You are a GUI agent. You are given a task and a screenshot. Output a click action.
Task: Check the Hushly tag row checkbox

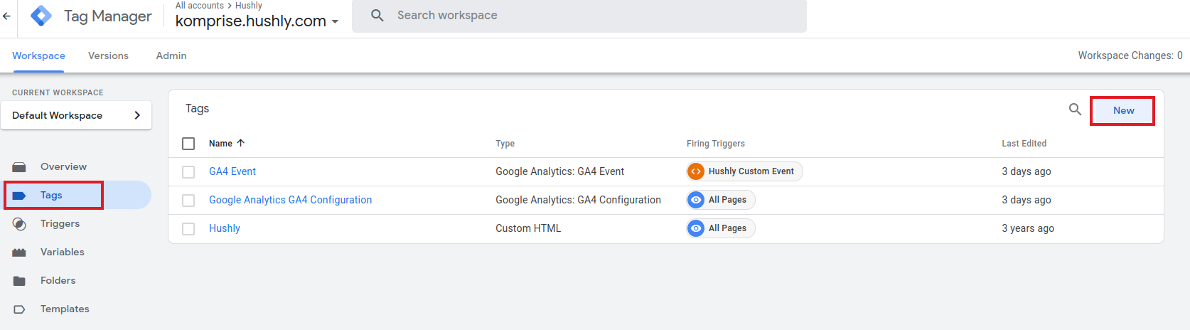(188, 229)
